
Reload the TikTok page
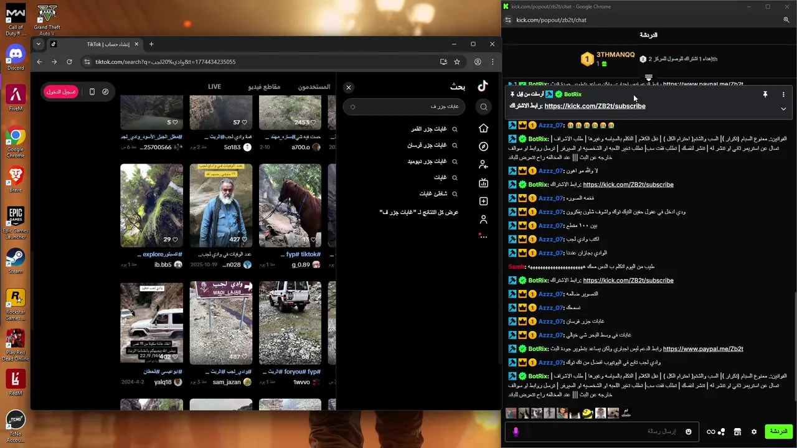(69, 62)
